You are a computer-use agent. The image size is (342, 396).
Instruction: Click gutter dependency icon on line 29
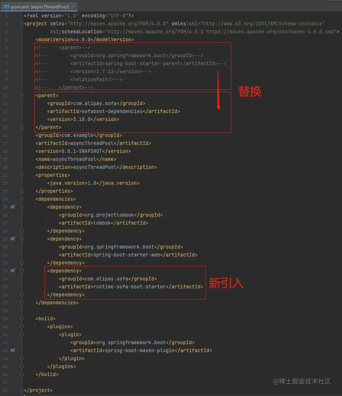coord(13,239)
